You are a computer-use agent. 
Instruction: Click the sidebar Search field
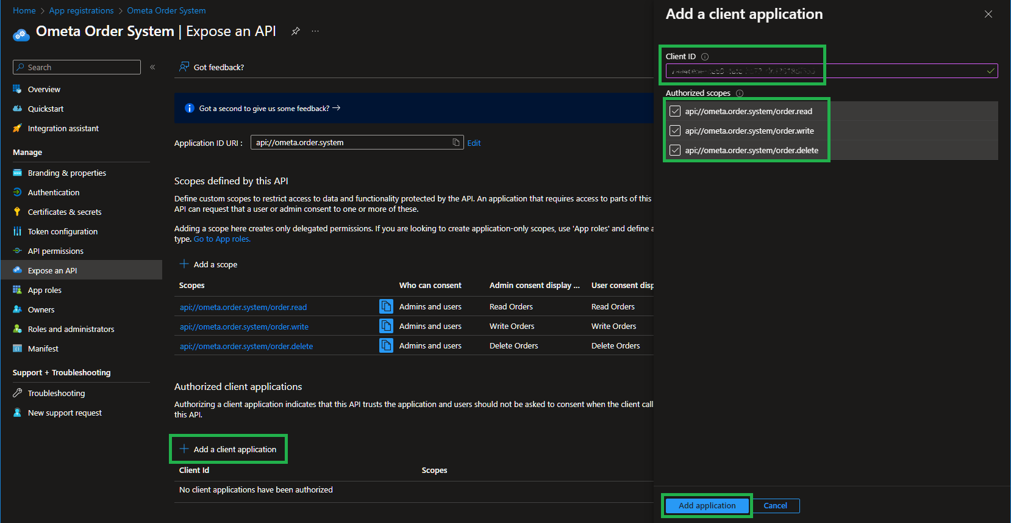tap(77, 67)
